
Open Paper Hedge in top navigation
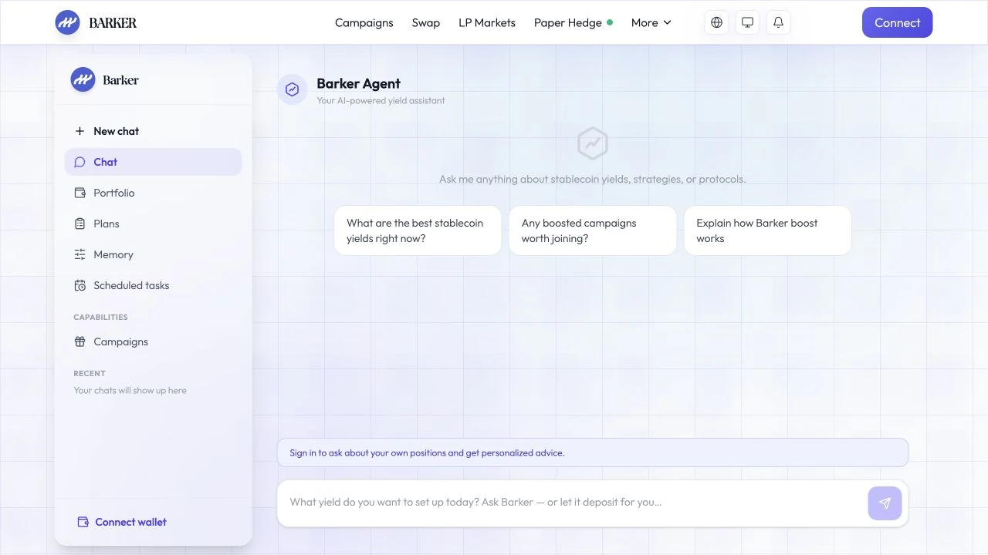574,23
